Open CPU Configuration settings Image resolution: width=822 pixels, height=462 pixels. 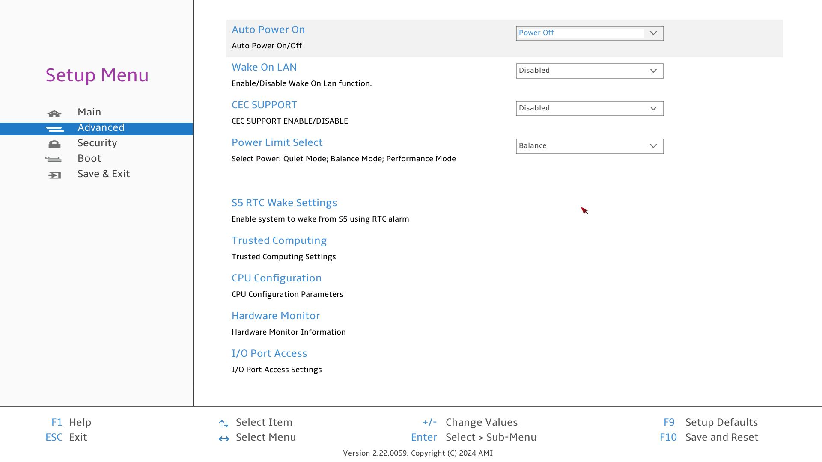click(x=277, y=278)
